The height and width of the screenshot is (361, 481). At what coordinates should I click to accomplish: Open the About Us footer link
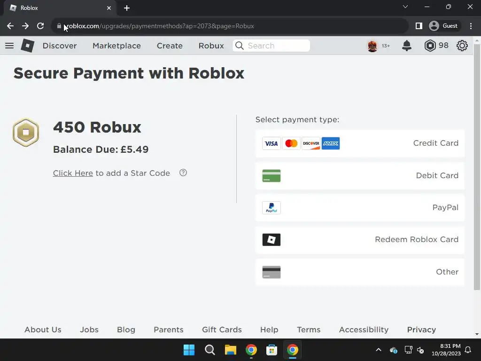point(43,330)
